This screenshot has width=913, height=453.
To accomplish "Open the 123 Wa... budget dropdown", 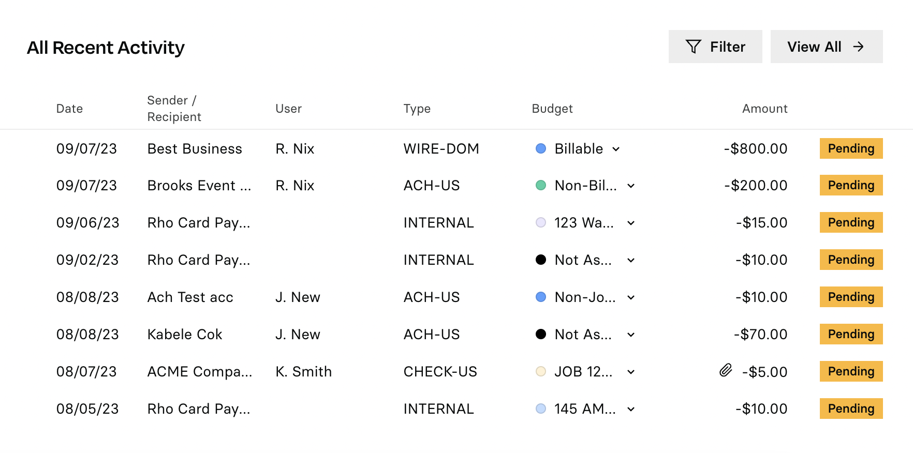I will coord(631,223).
